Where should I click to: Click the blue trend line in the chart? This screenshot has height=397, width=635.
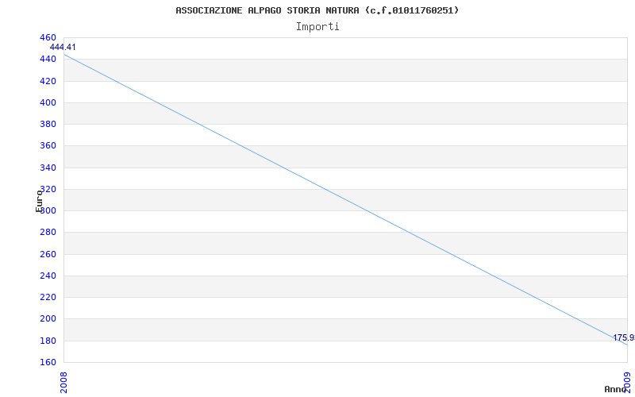[345, 200]
